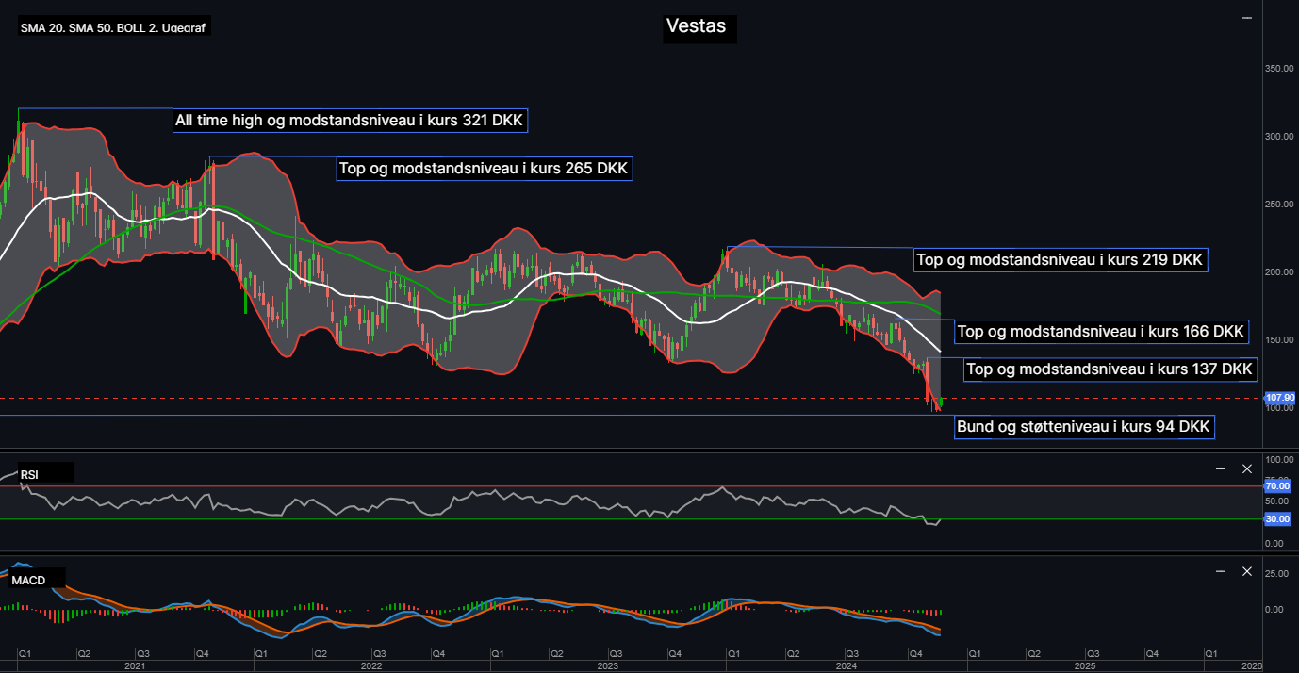Click the MACD panel label
Screen dimensions: 1299x673
tap(29, 580)
